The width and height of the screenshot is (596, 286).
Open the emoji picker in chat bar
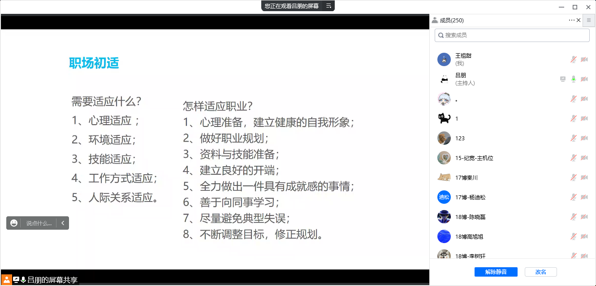click(x=14, y=223)
